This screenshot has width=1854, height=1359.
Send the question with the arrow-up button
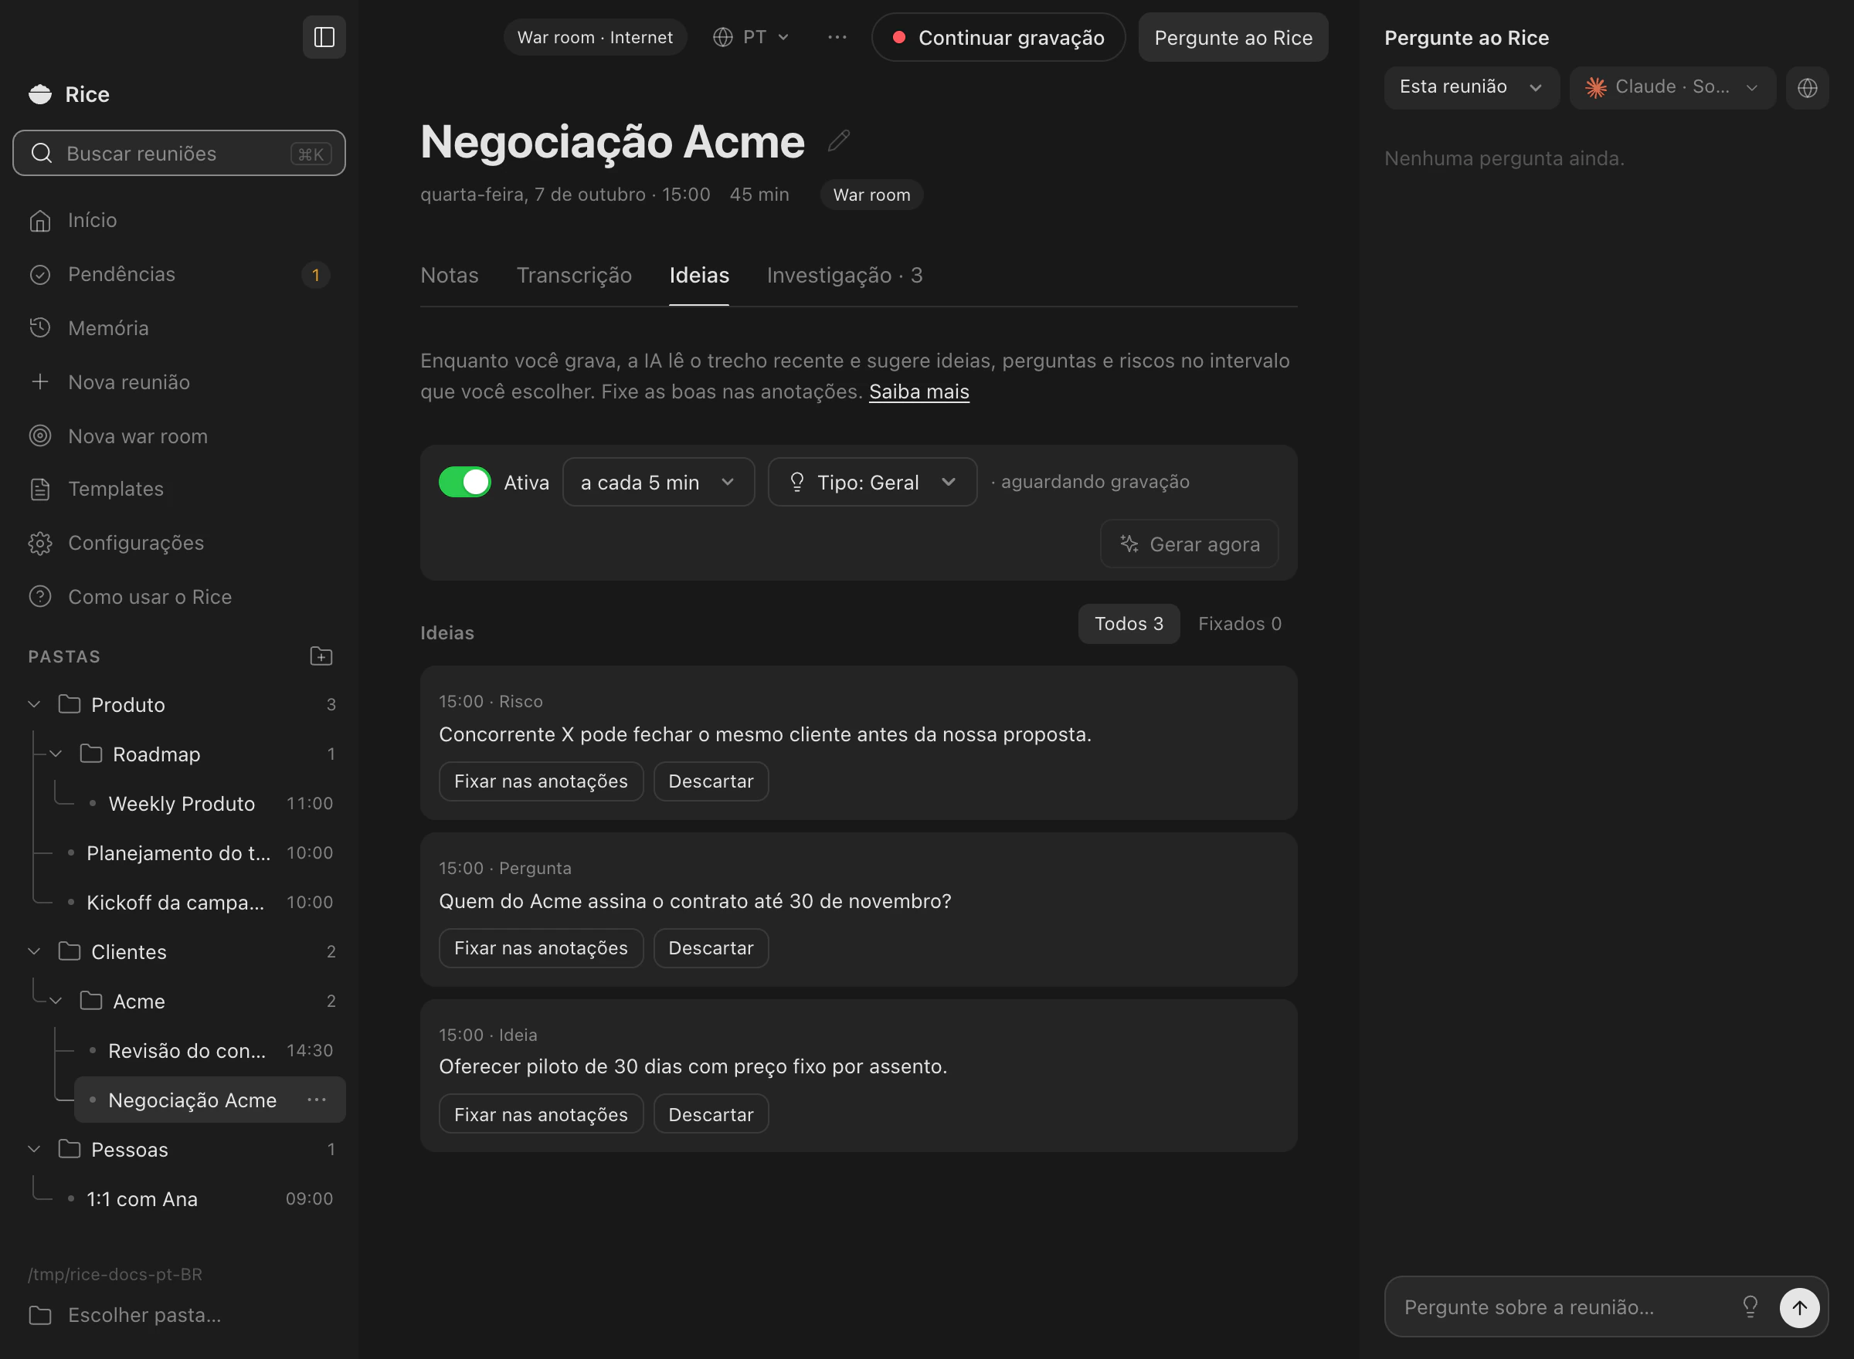tap(1799, 1307)
